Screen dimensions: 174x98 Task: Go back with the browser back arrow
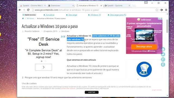click(x=20, y=10)
